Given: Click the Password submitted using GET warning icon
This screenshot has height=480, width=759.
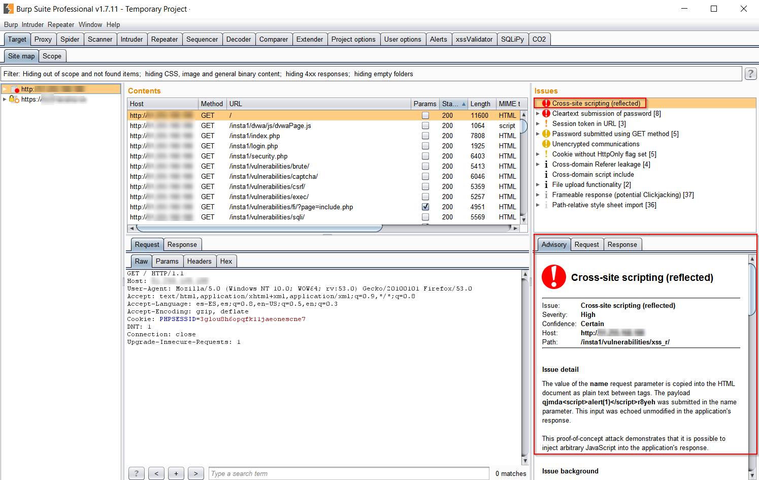Looking at the screenshot, I should [x=546, y=134].
